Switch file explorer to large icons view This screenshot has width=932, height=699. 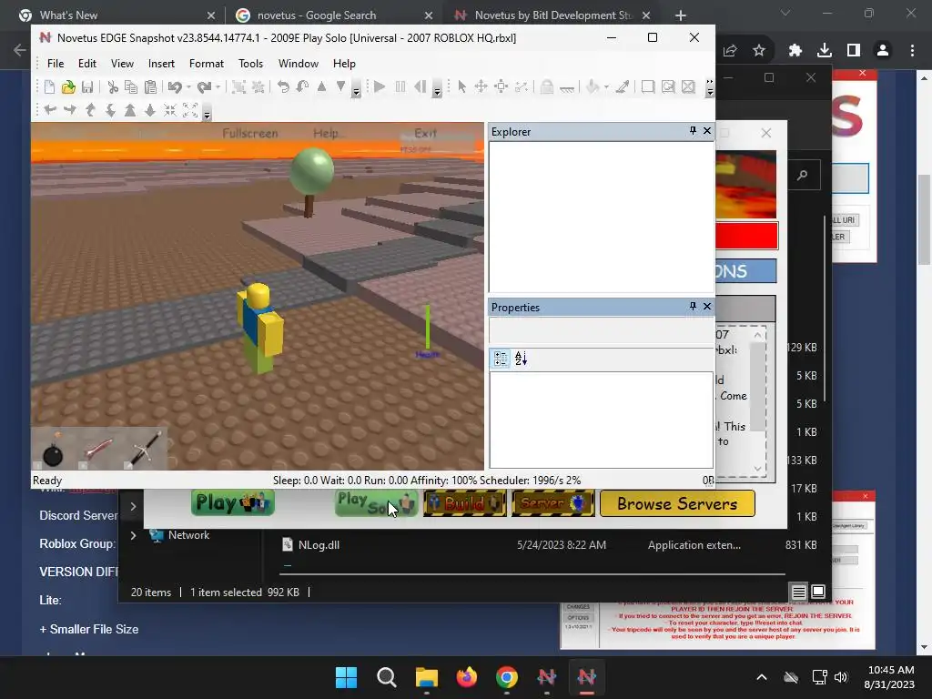[818, 592]
